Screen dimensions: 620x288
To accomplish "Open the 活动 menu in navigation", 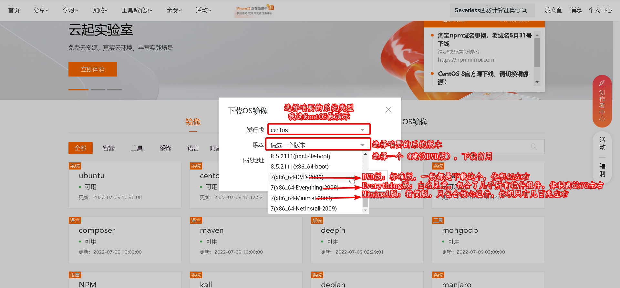I will click(x=203, y=10).
